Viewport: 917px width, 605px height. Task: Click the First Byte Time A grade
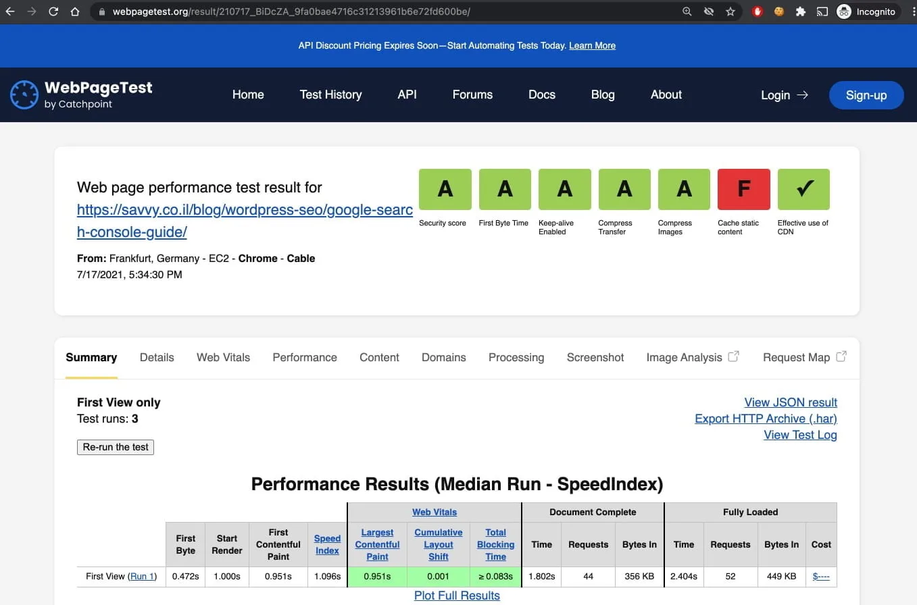[x=505, y=189]
